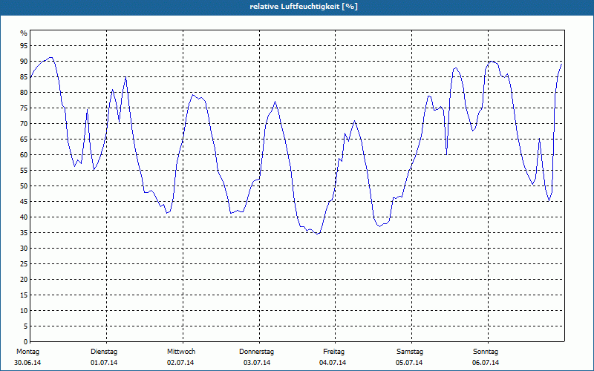Click the y-axis value '60'
Screen dimensions: 594x371
[24, 155]
